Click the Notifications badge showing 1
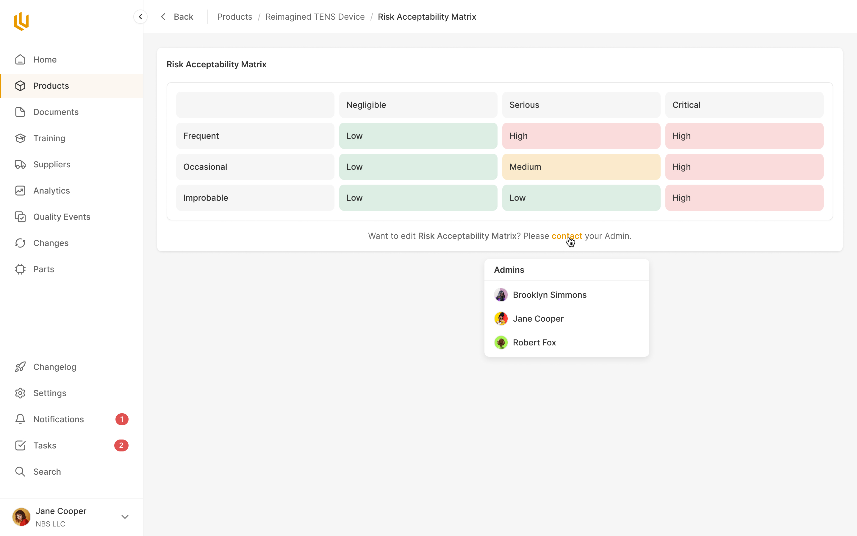 [122, 419]
